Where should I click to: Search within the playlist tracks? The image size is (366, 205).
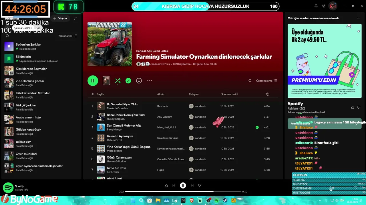250,81
